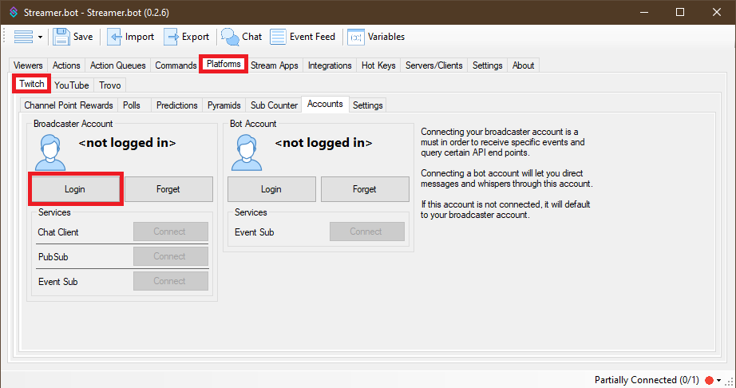Click the 'Chat Client' service label
The image size is (736, 388).
click(x=58, y=232)
